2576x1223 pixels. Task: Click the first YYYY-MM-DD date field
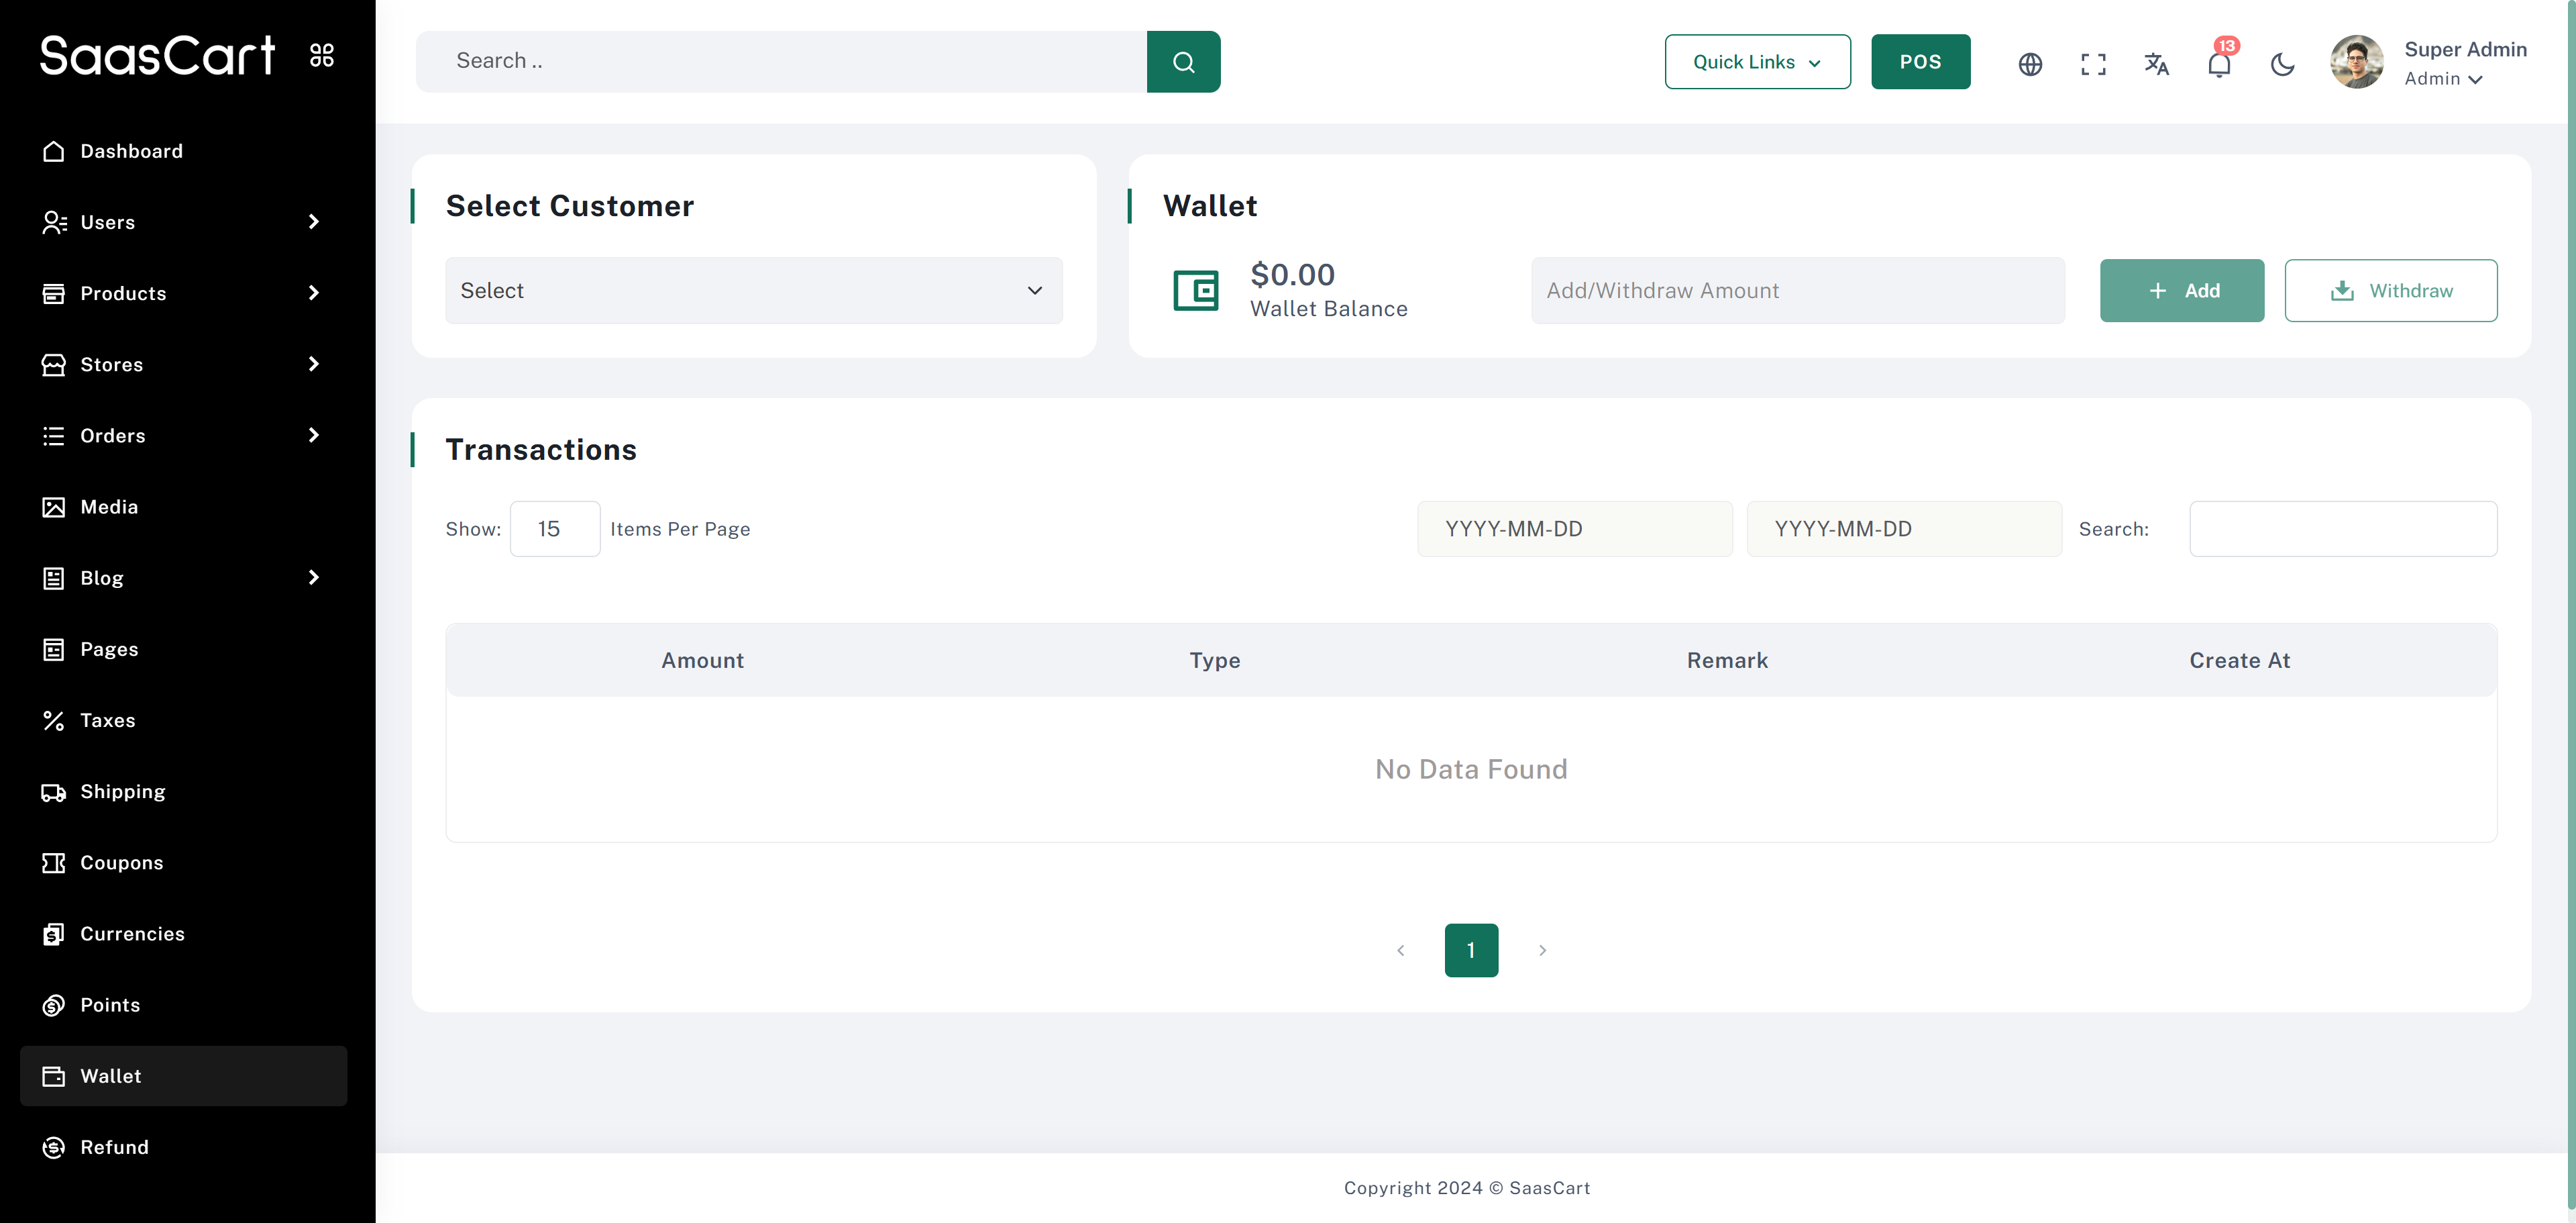point(1574,528)
